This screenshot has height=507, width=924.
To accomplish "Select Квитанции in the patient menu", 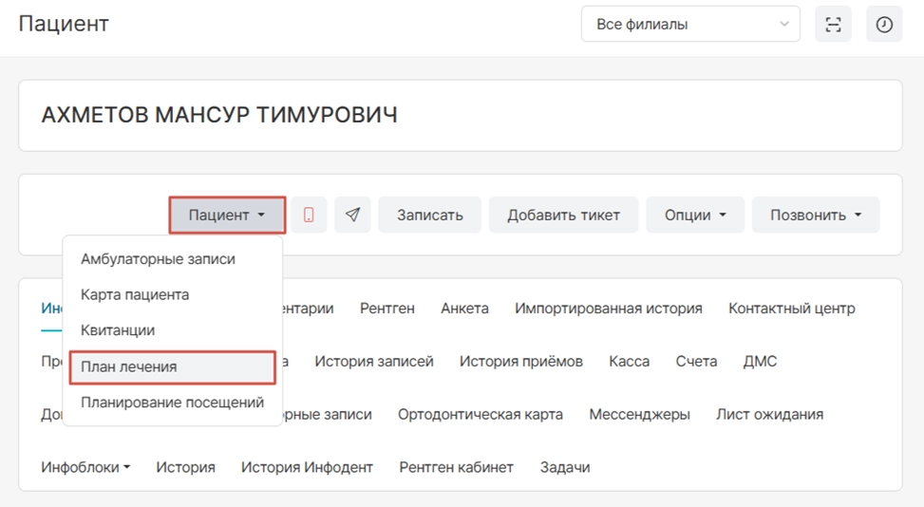I will point(118,330).
